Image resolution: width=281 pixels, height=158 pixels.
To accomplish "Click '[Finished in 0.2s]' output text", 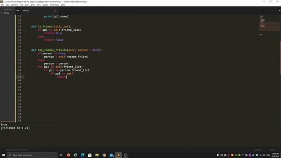I will 15,128.
